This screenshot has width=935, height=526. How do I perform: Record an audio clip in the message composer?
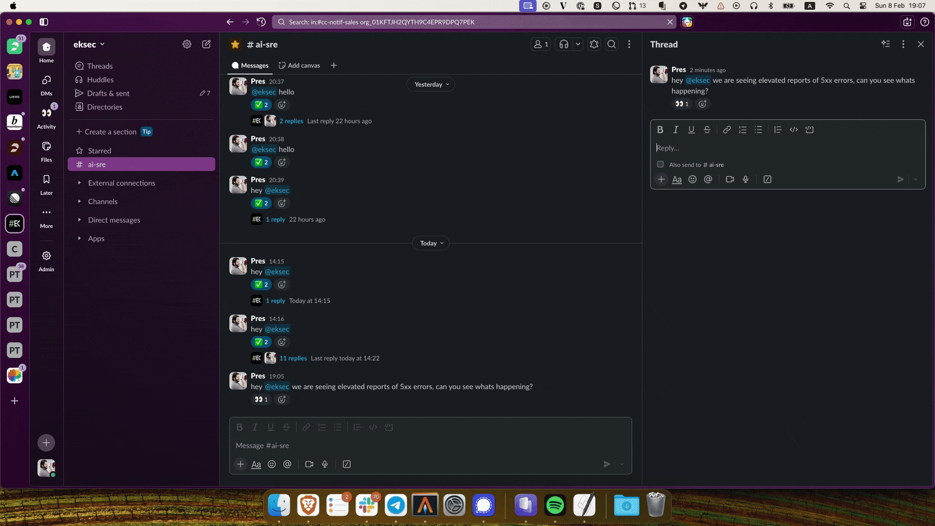point(325,464)
